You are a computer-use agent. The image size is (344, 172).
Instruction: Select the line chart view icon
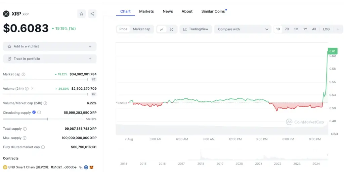162,29
